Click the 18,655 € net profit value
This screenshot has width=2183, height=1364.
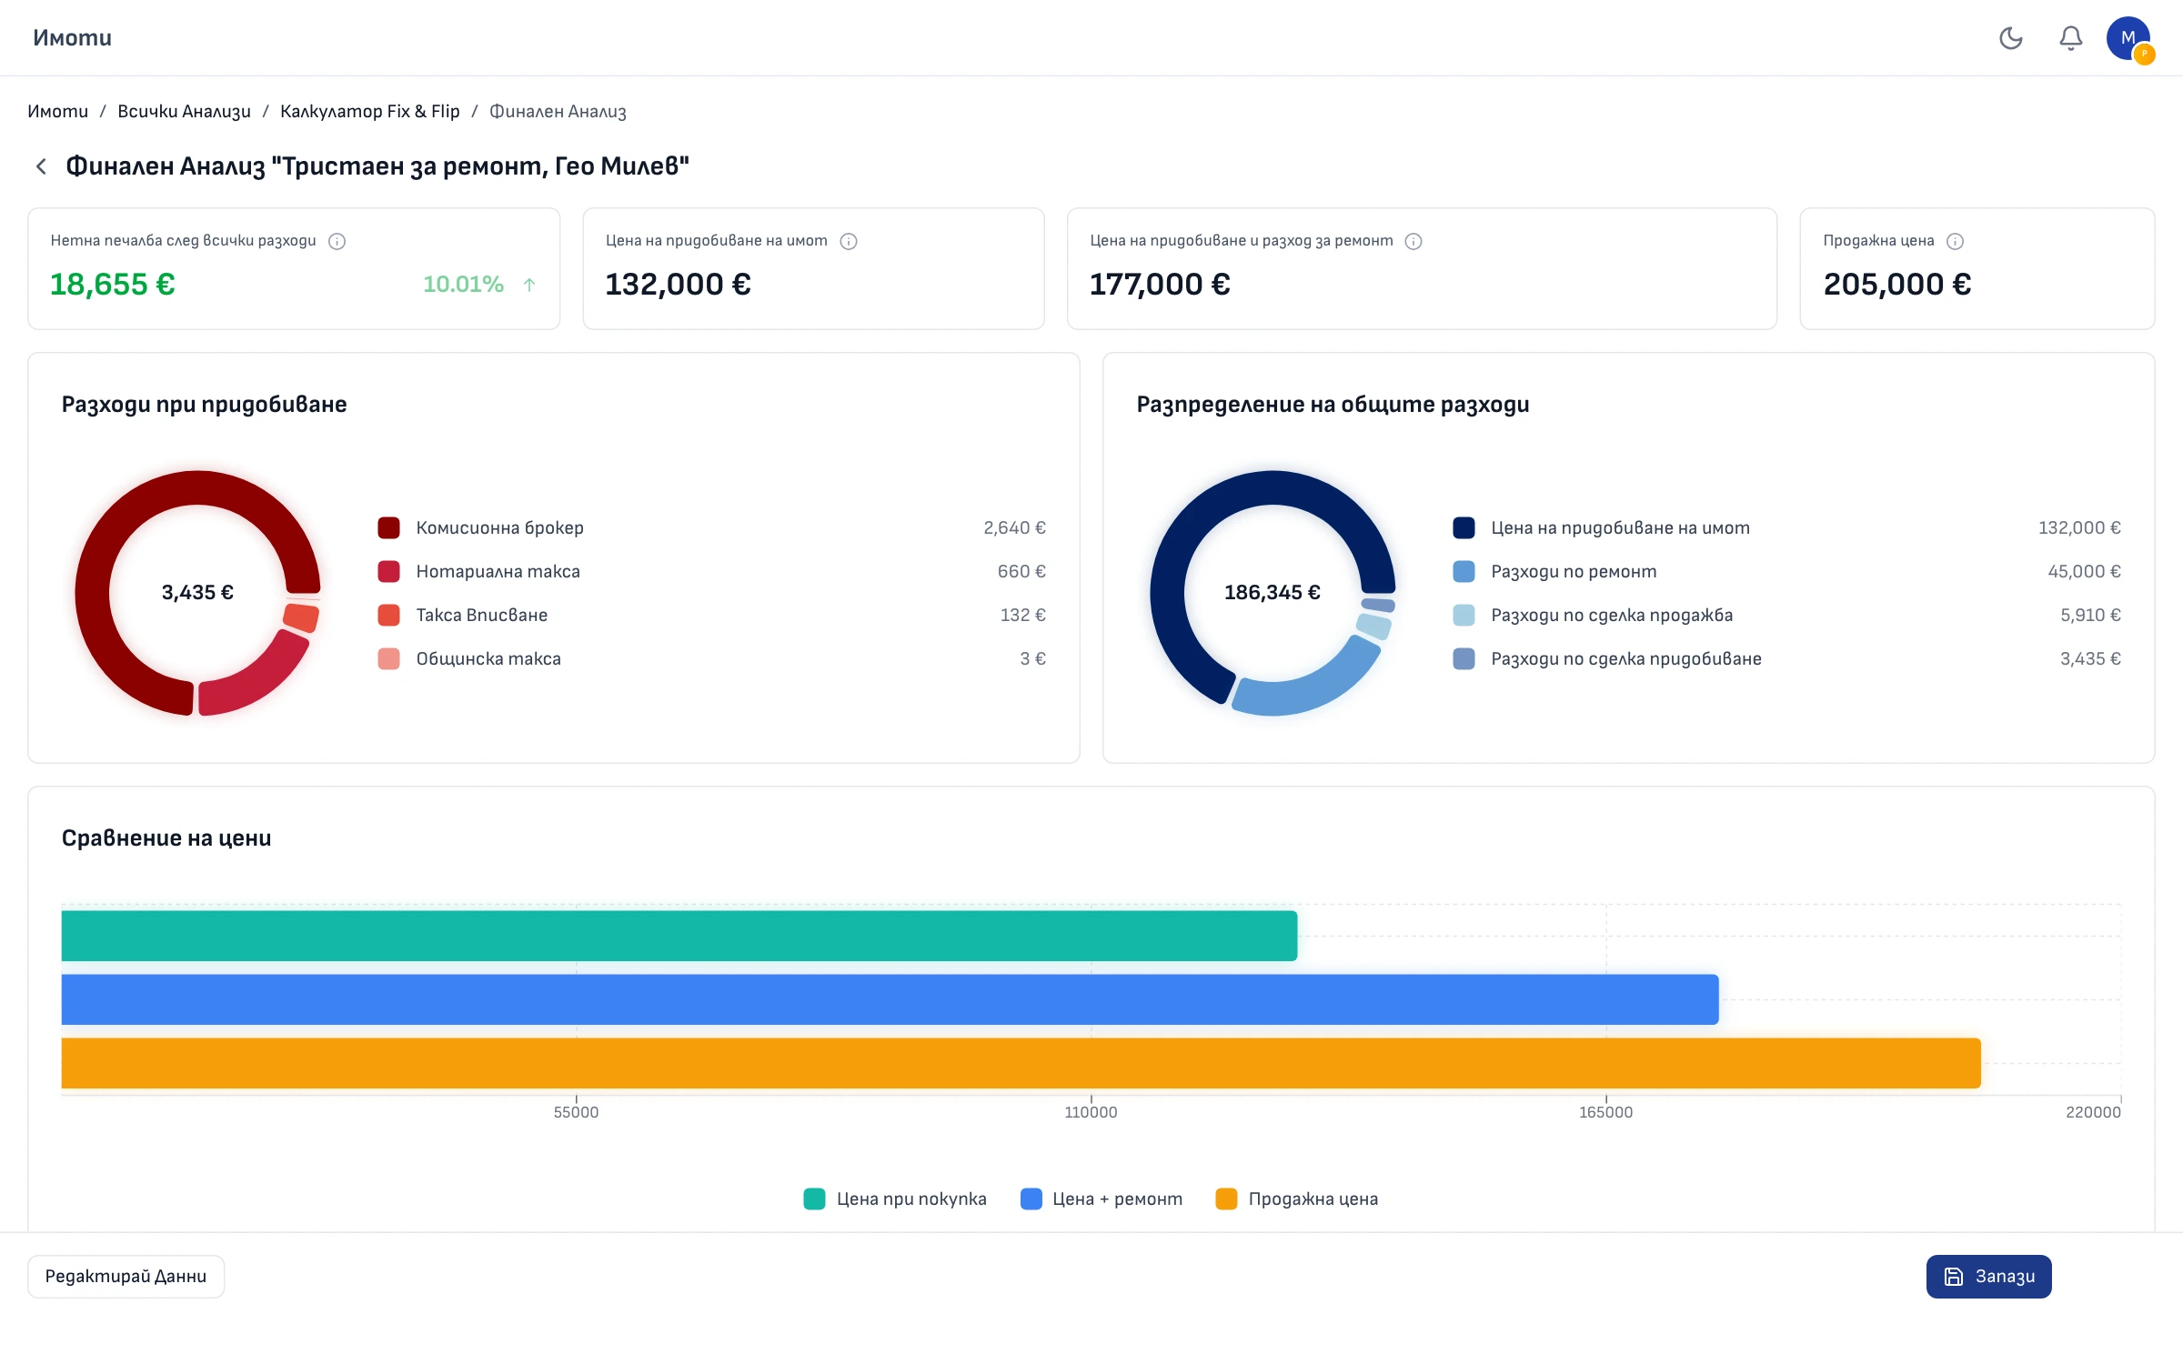click(x=113, y=285)
